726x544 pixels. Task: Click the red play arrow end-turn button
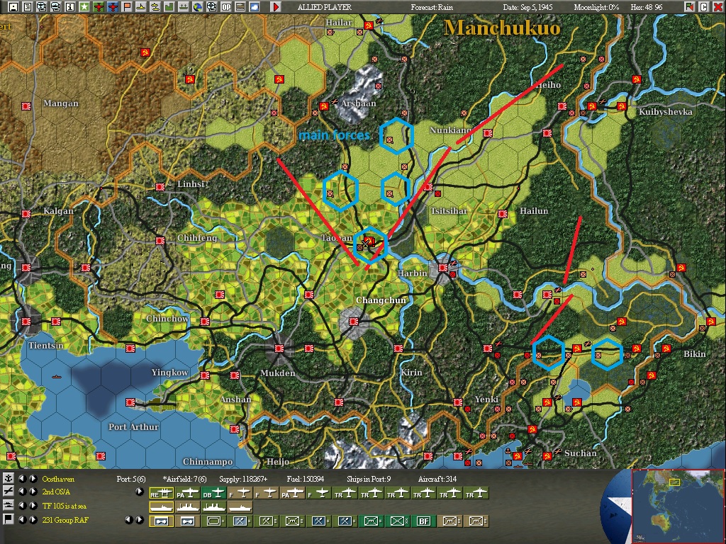[276, 6]
